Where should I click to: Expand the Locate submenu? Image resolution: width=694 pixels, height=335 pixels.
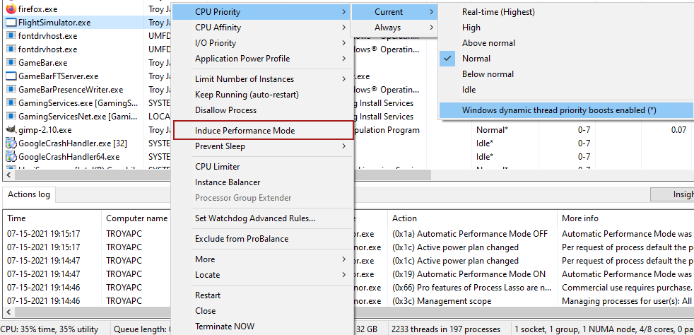coord(262,274)
